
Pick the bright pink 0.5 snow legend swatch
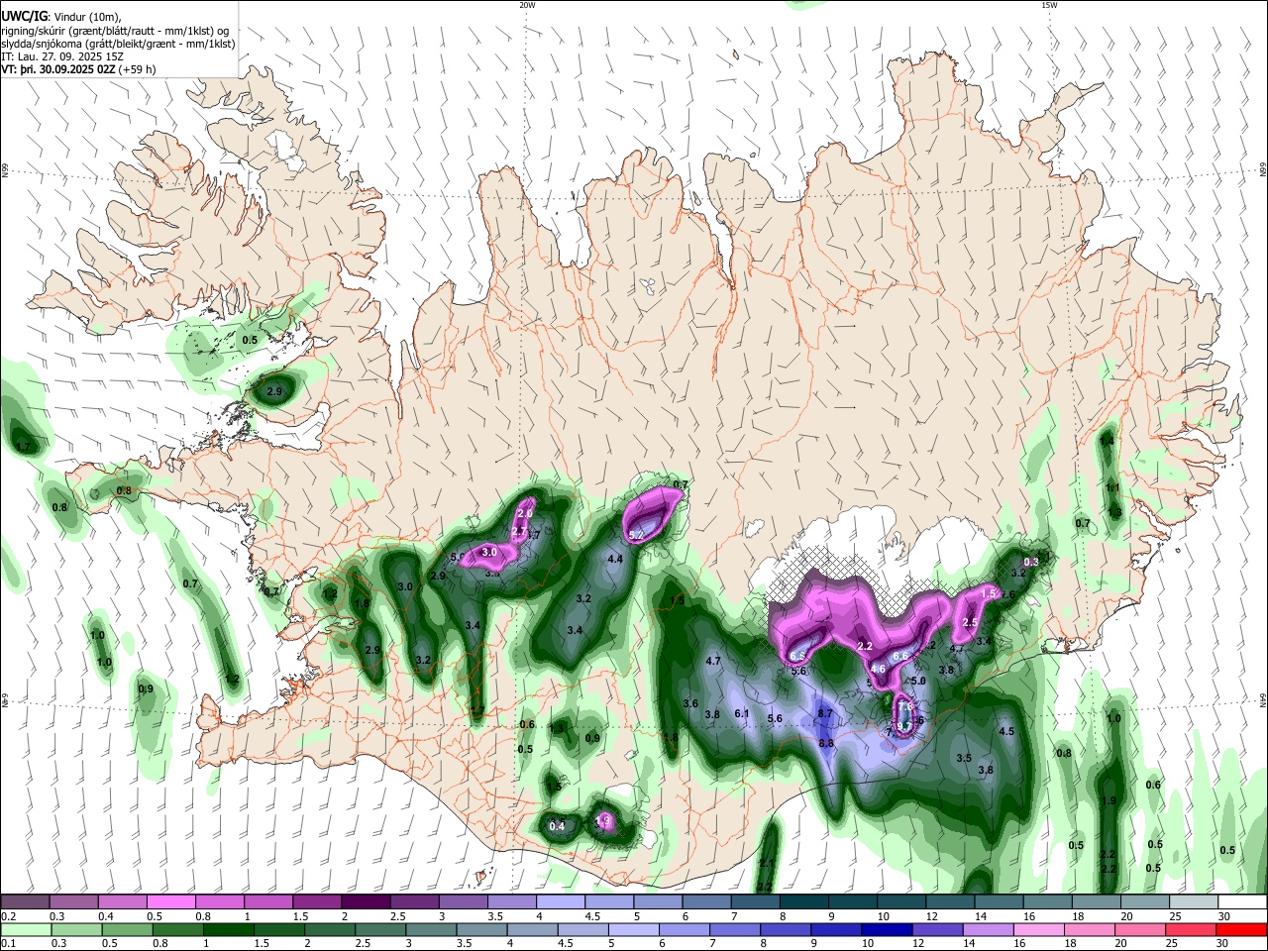click(x=170, y=902)
